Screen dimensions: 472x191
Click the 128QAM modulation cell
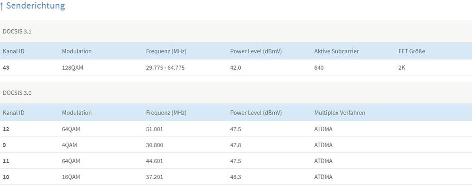tap(72, 67)
